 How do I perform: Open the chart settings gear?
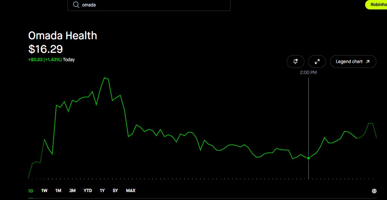(x=374, y=191)
